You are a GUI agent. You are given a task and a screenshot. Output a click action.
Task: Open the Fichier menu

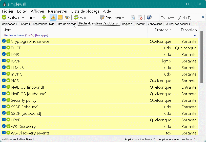point(8,11)
